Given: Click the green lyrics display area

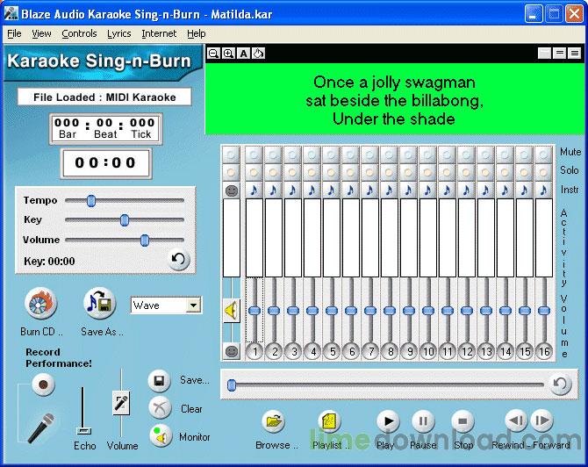Looking at the screenshot, I should click(394, 99).
